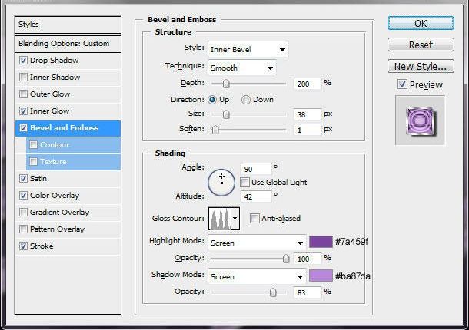
Task: Open the Drop Shadow settings row
Action: coord(68,61)
